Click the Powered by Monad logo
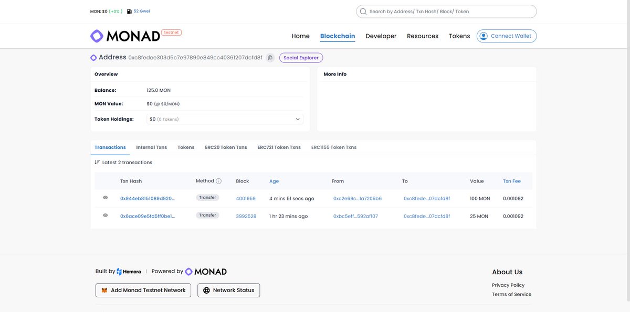The width and height of the screenshot is (630, 312). (206, 272)
